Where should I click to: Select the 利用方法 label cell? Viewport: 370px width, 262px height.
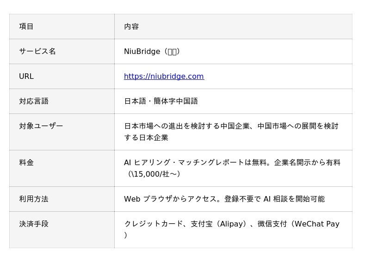click(x=34, y=199)
